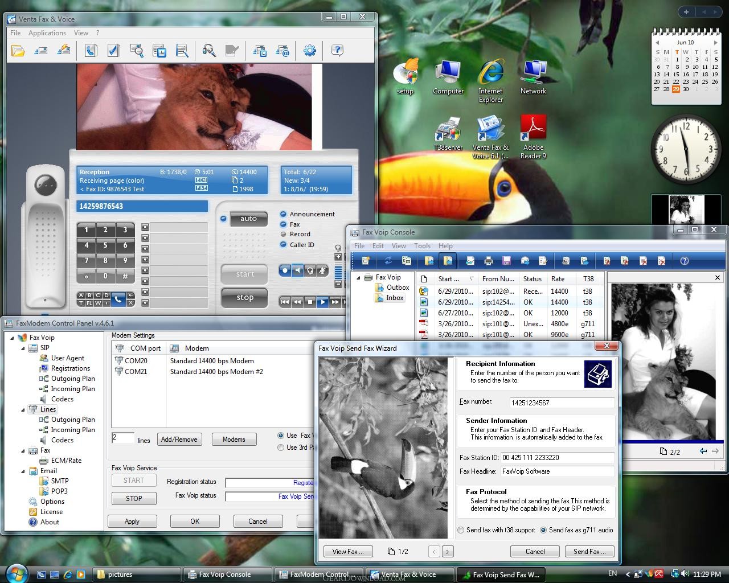Toggle the Record indicator in Venta Fax
Image resolution: width=729 pixels, height=583 pixels.
[x=283, y=234]
